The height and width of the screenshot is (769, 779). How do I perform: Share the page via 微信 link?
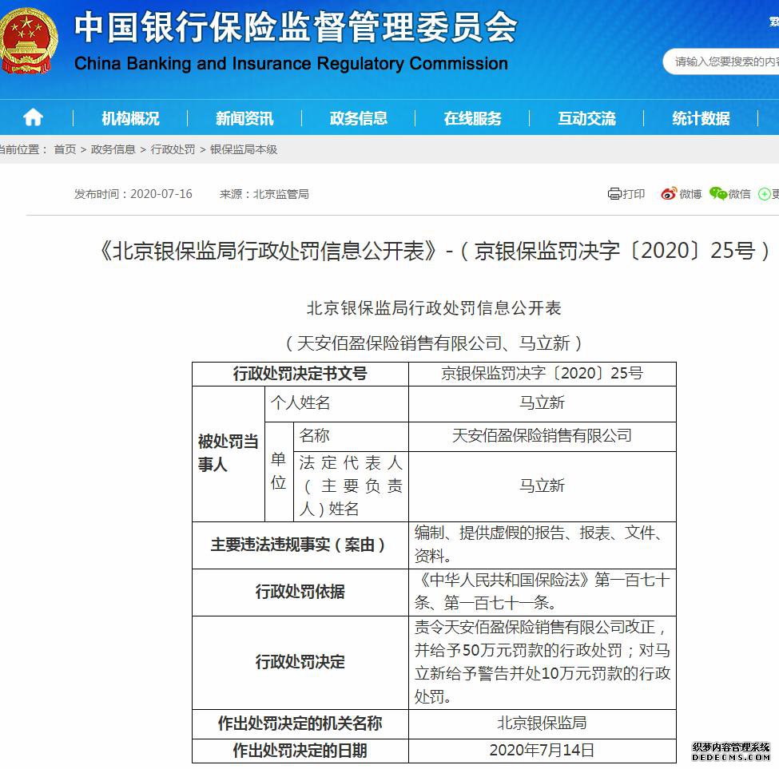point(739,193)
